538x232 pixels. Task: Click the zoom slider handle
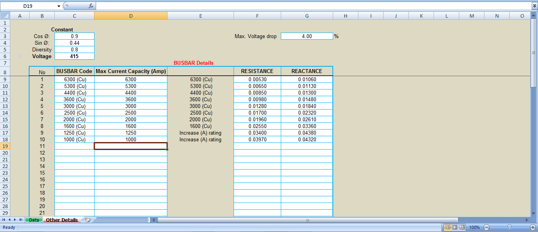pos(510,227)
